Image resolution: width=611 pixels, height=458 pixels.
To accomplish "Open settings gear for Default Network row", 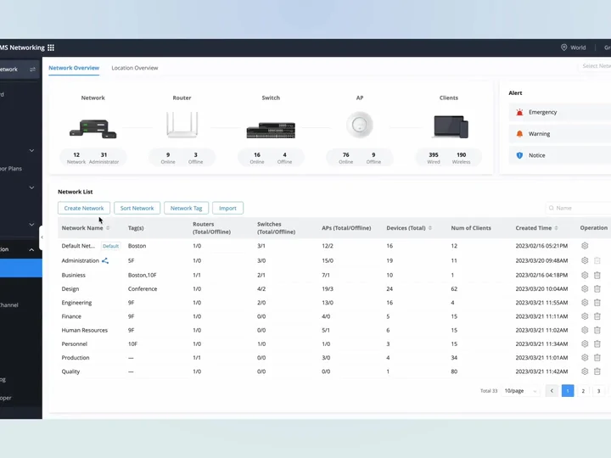I will [x=585, y=246].
